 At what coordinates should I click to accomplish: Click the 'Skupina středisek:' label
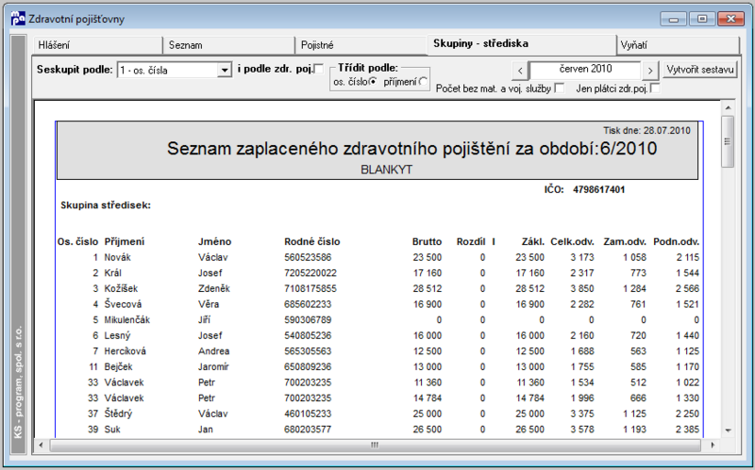pos(106,205)
